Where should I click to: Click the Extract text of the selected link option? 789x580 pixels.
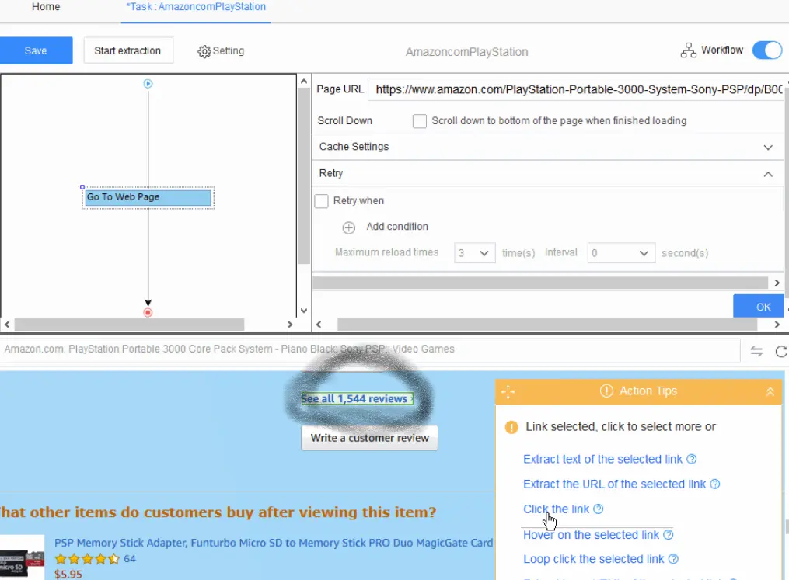pos(602,459)
